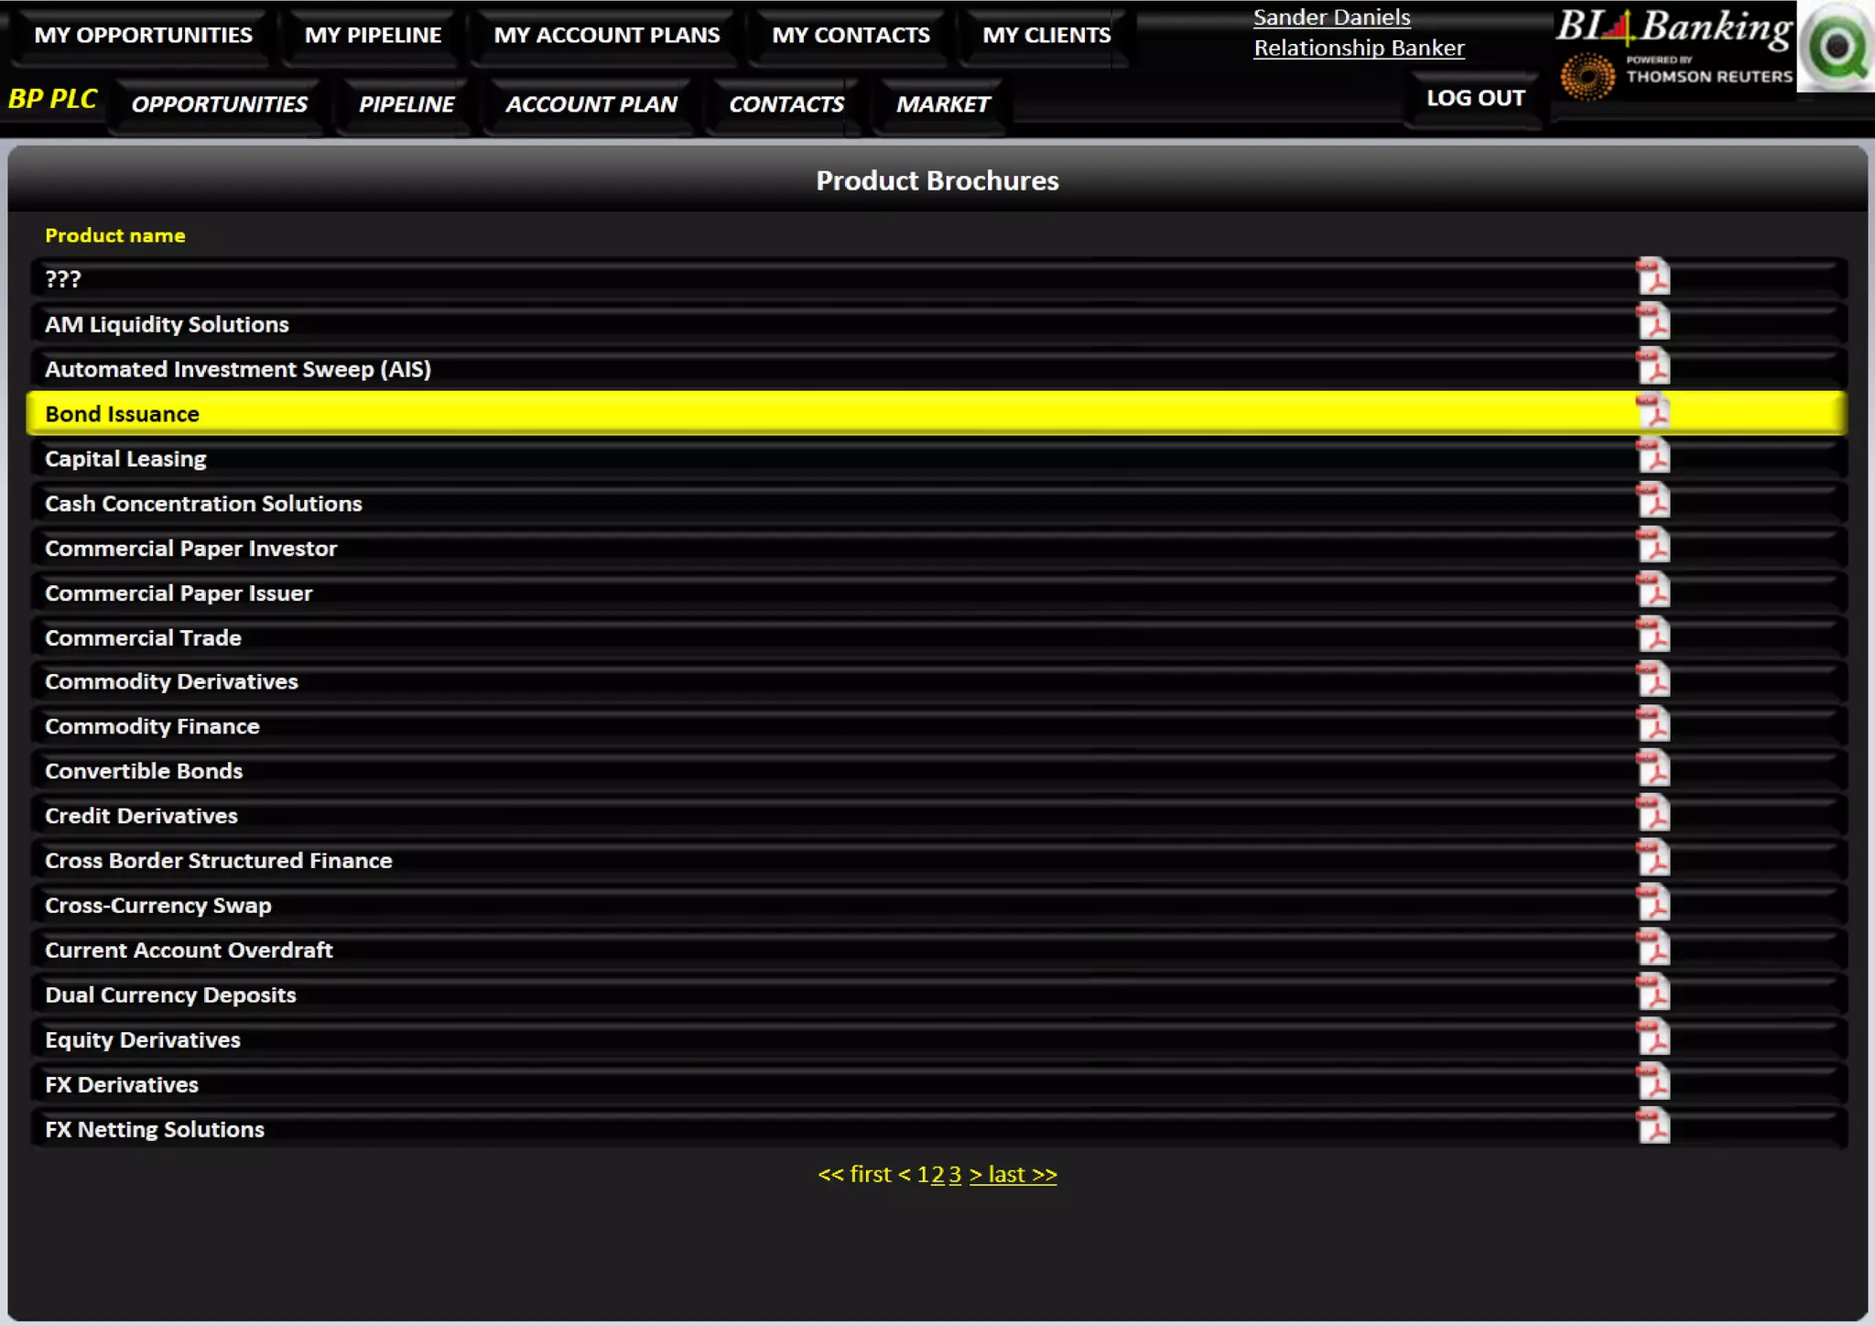Click the Sander Daniels user link
The width and height of the screenshot is (1875, 1326).
[1330, 17]
